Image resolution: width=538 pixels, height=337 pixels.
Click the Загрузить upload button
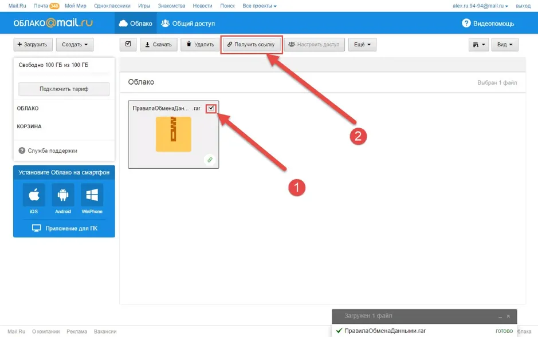[33, 45]
